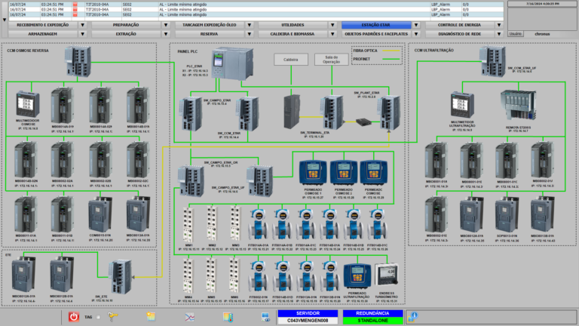This screenshot has height=326, width=579.
Task: Select SW_PLANT_ETAR switch icon
Action: click(389, 112)
